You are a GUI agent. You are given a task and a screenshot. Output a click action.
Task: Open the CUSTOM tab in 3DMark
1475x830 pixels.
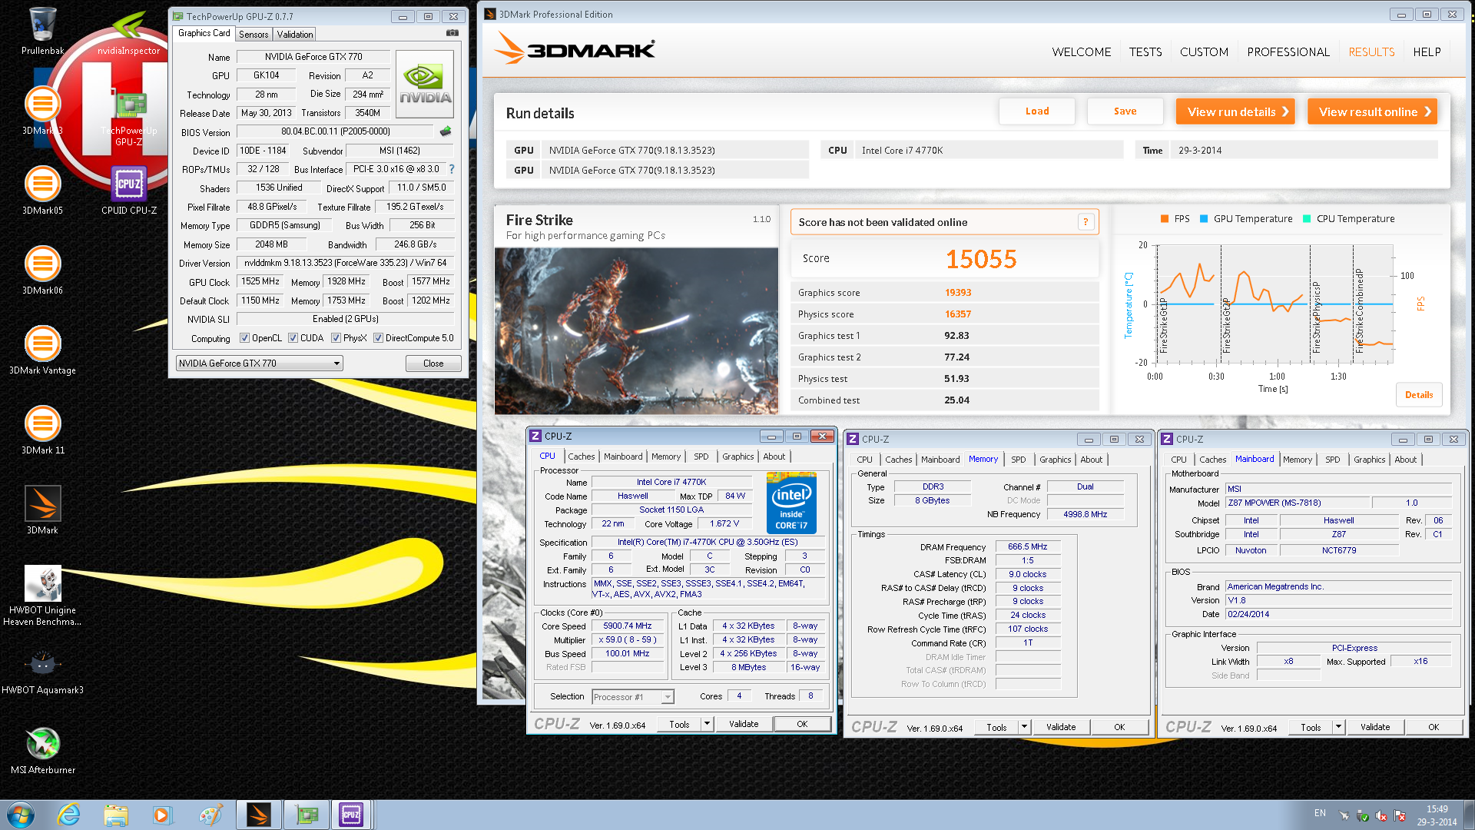point(1204,52)
